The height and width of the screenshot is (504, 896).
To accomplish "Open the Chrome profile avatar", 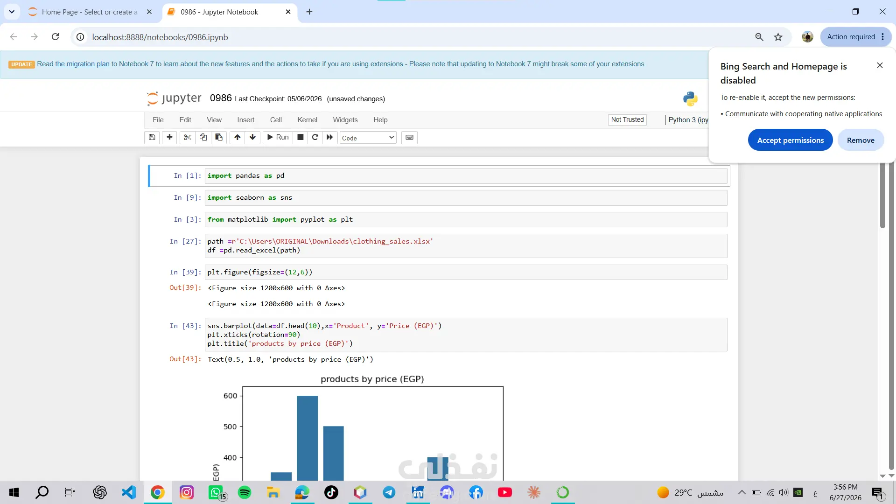I will (x=807, y=37).
